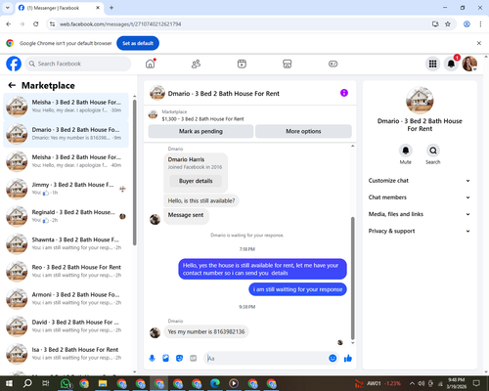Open the Armoni conversation
This screenshot has height=391, width=489.
tap(66, 298)
